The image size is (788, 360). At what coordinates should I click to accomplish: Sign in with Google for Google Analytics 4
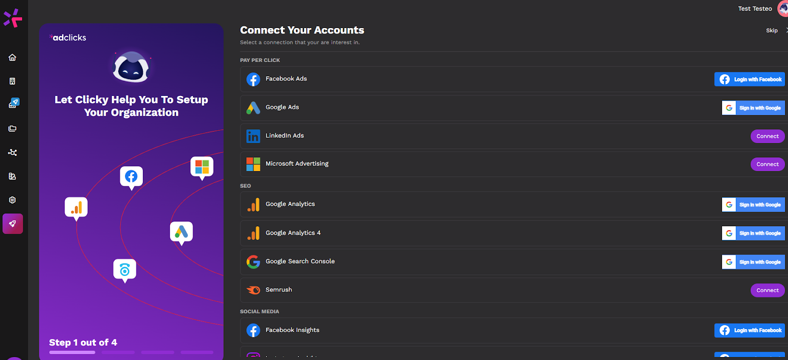753,233
